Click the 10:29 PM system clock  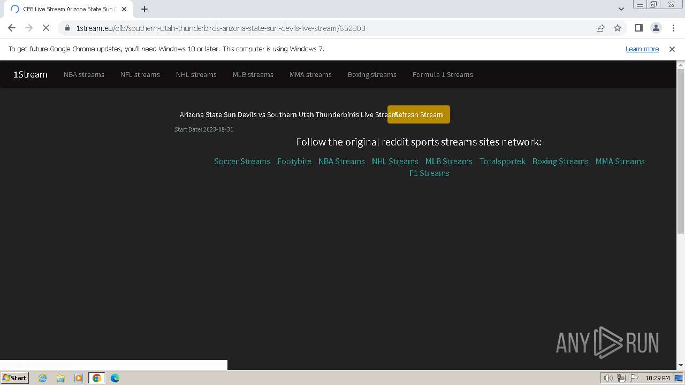pyautogui.click(x=658, y=378)
